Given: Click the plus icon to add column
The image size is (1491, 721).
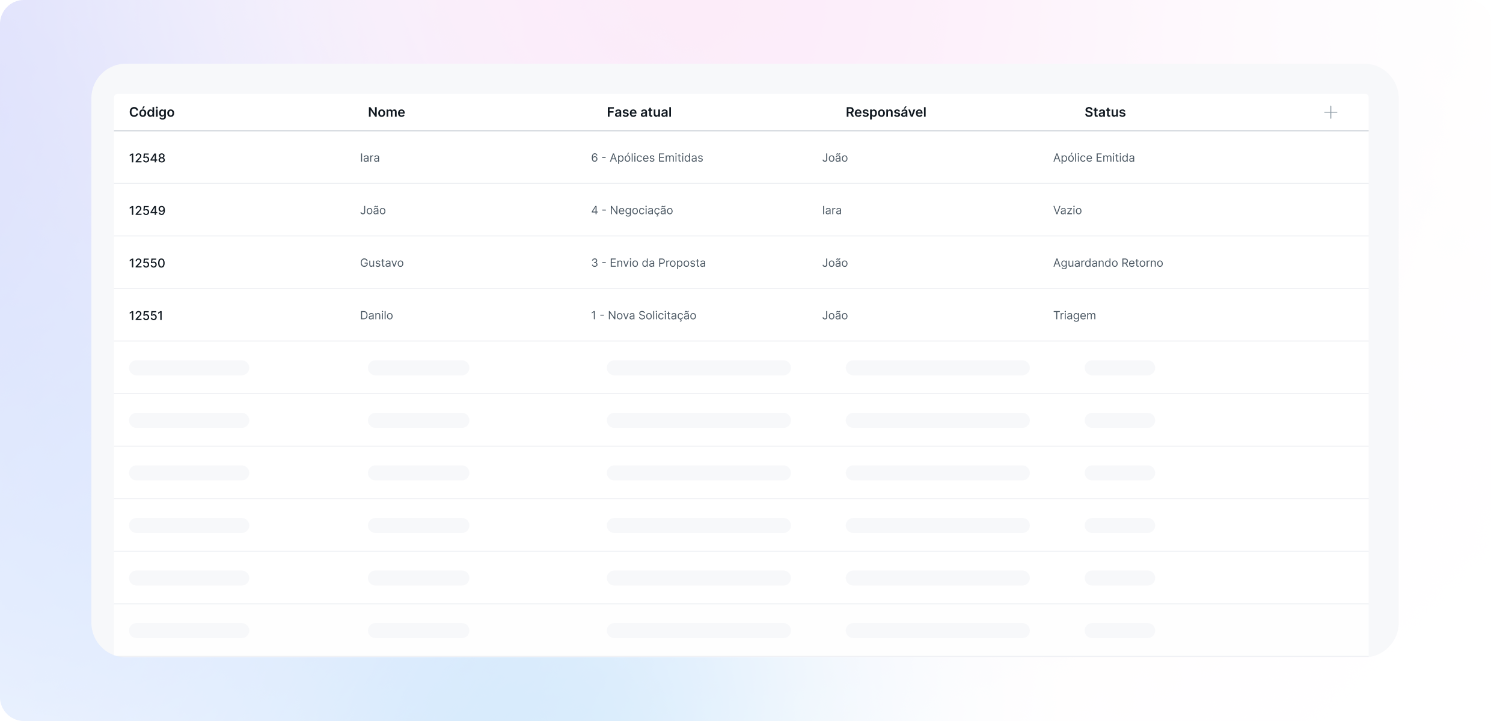Looking at the screenshot, I should (x=1330, y=112).
